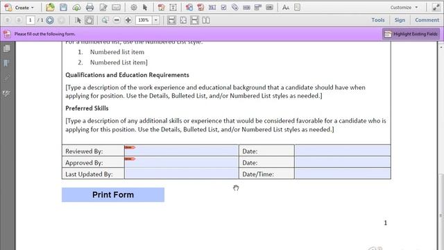Click the form wizard icon after the separator
The image size is (444, 250).
click(189, 8)
